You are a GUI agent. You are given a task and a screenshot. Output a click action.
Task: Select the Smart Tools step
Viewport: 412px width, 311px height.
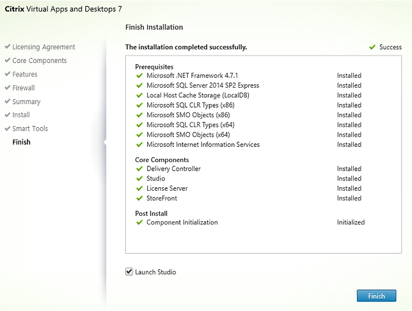[x=30, y=128]
